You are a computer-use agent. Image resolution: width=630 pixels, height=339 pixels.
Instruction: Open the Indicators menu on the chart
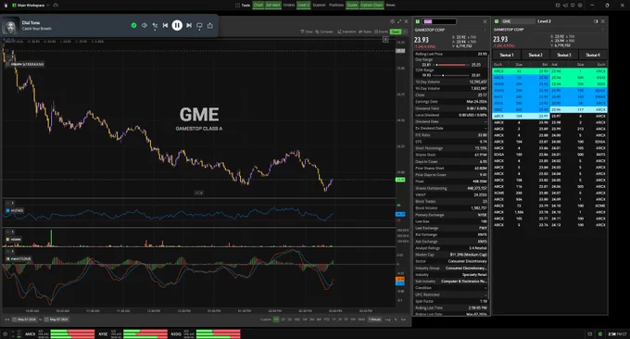point(346,31)
